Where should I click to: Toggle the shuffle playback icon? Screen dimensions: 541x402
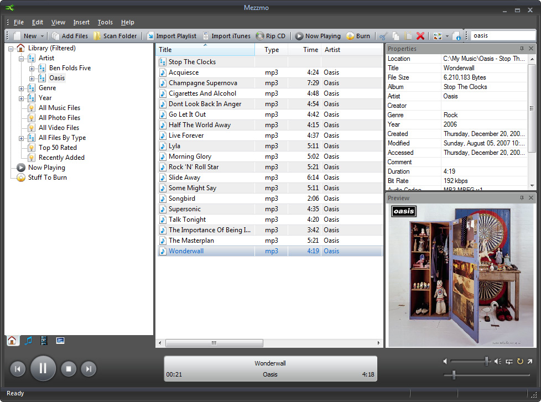tap(509, 361)
